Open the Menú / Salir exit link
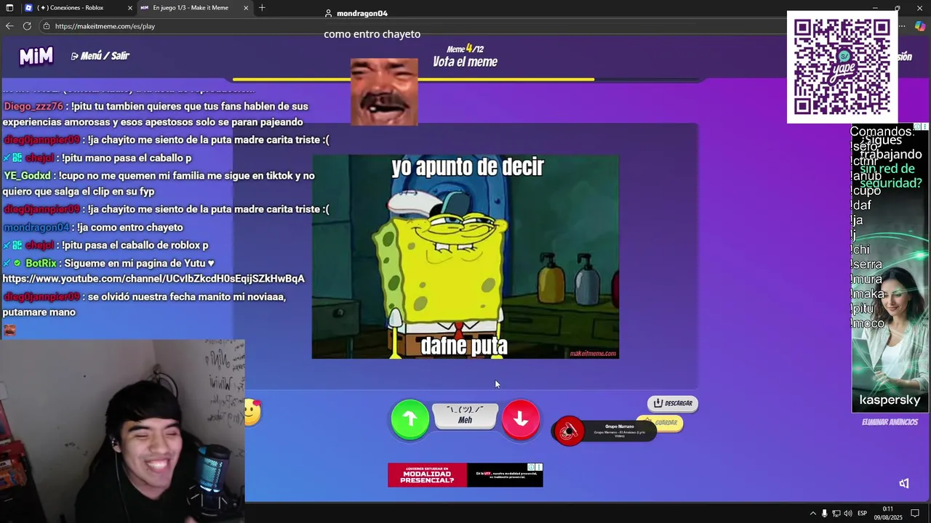Image resolution: width=931 pixels, height=523 pixels. point(100,56)
